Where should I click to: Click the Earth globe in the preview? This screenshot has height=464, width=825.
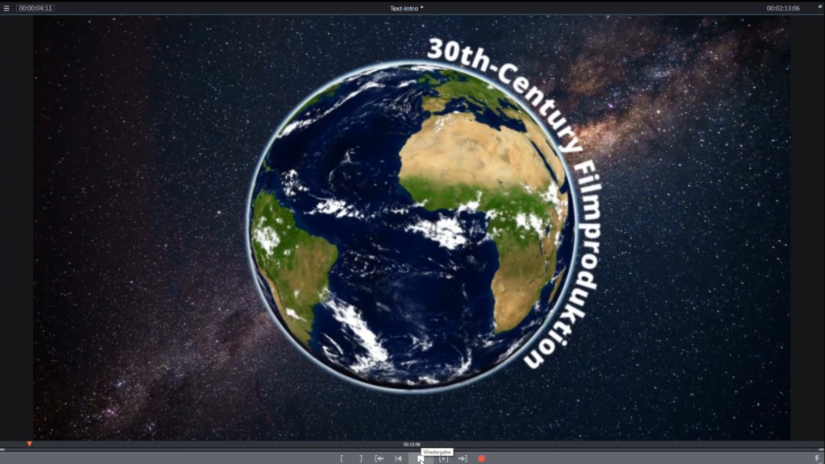click(412, 226)
